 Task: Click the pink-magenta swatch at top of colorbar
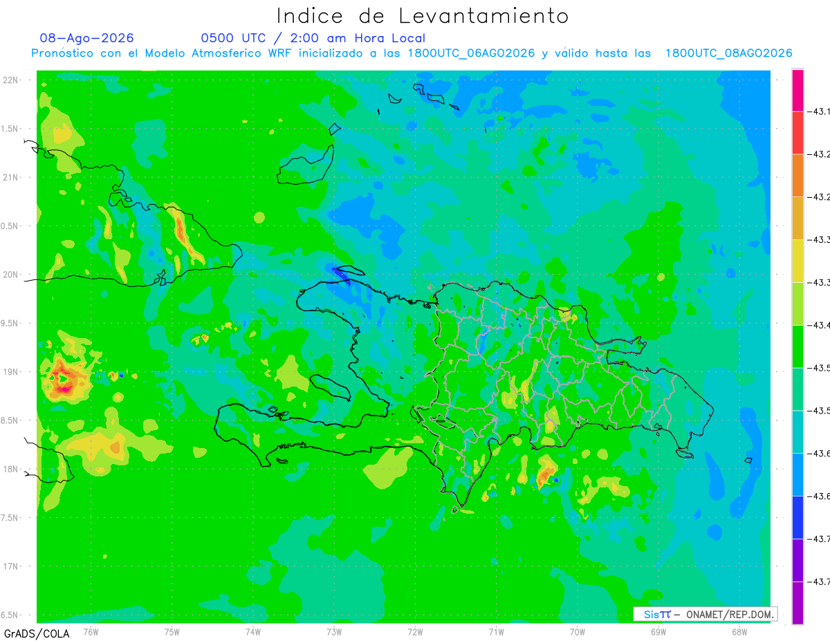coord(797,90)
